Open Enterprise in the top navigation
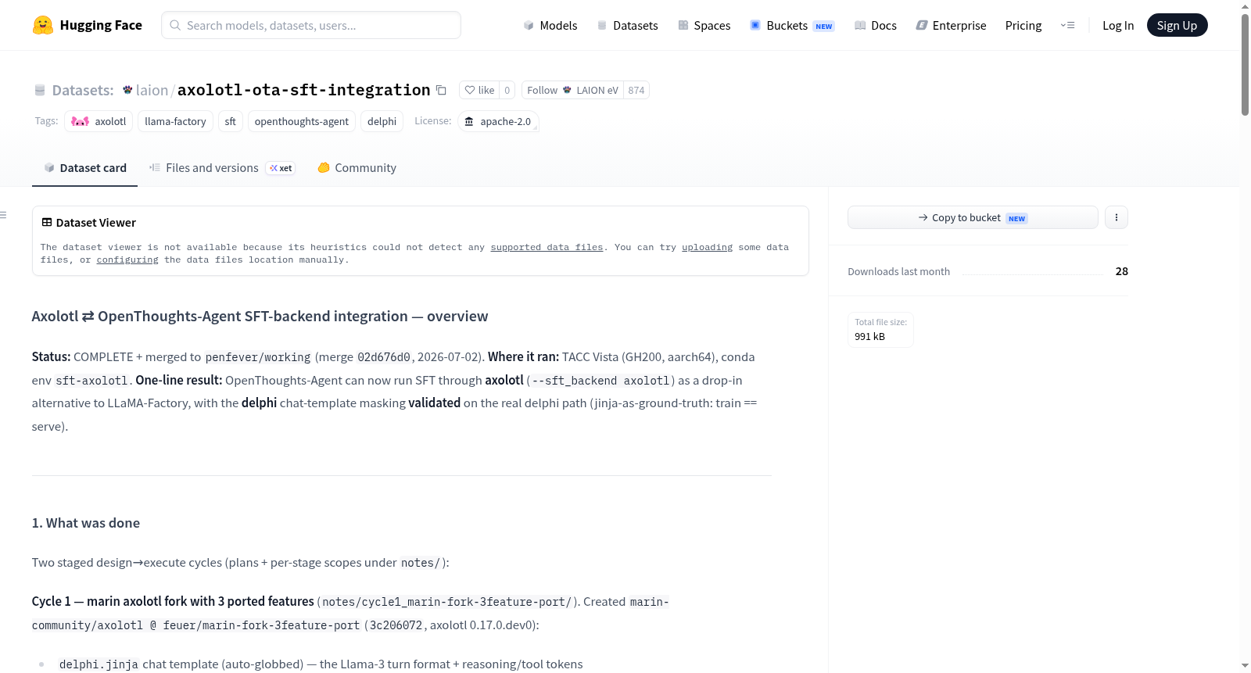Screen dimensions: 1251x673 tap(951, 25)
